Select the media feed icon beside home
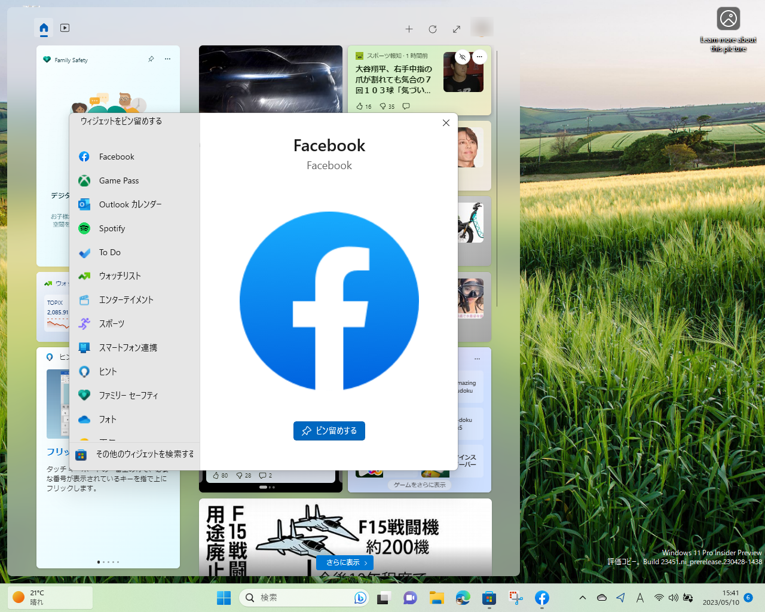 coord(64,27)
